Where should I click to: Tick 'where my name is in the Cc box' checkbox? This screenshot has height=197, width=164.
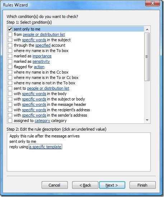point(10,72)
